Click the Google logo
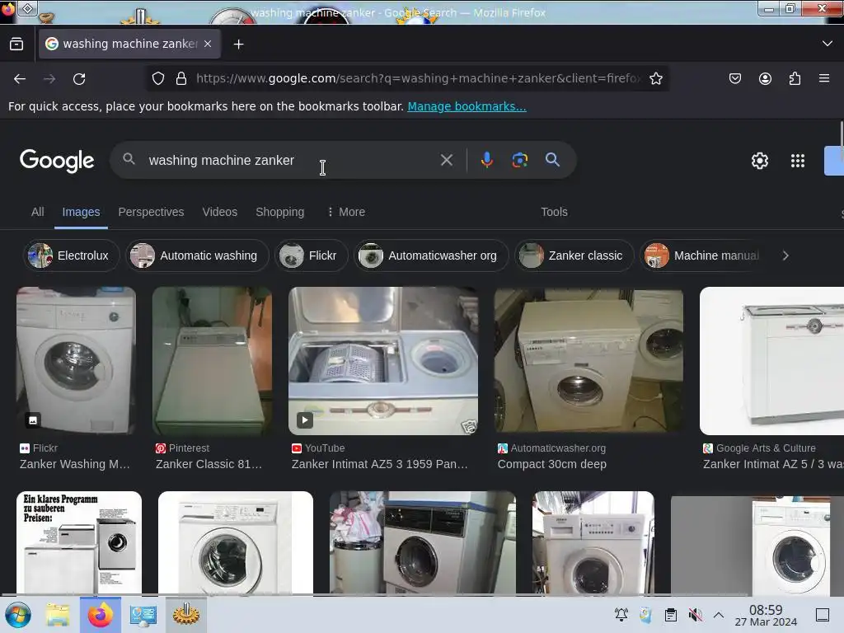844x633 pixels. (57, 161)
